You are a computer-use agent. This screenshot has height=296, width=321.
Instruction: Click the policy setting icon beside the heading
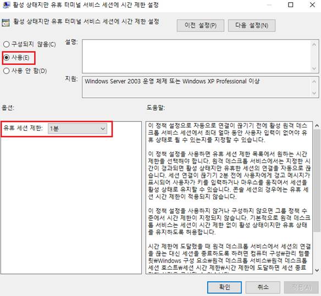5,23
